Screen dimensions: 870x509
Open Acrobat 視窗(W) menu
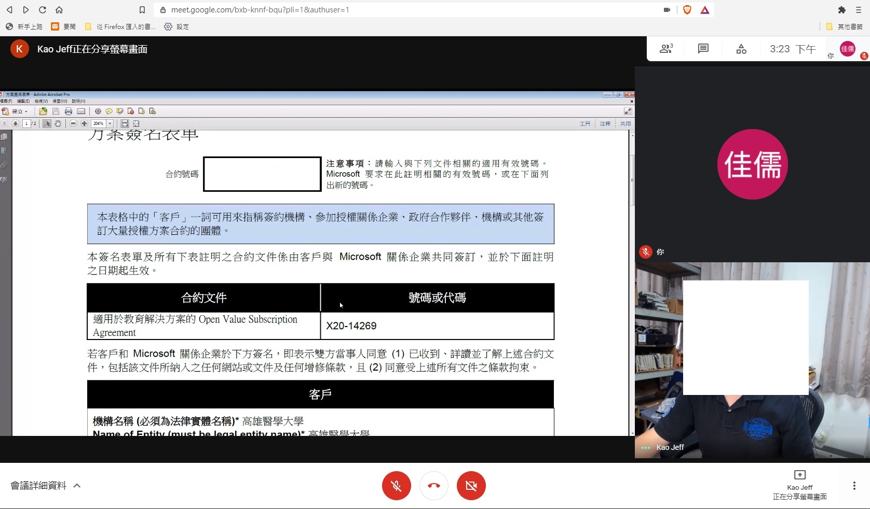point(60,101)
